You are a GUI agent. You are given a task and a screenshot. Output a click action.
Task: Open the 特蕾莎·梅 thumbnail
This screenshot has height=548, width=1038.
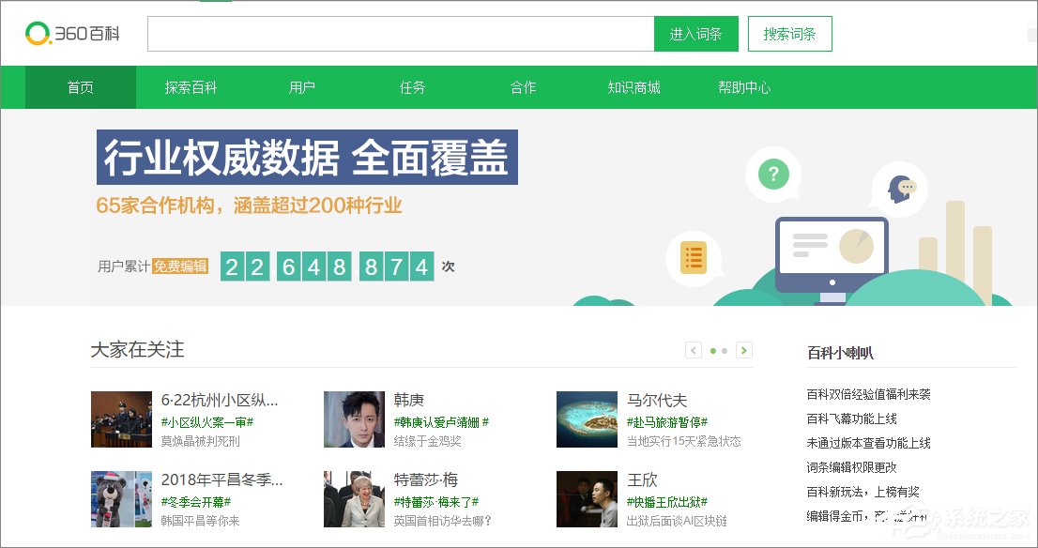pyautogui.click(x=354, y=499)
